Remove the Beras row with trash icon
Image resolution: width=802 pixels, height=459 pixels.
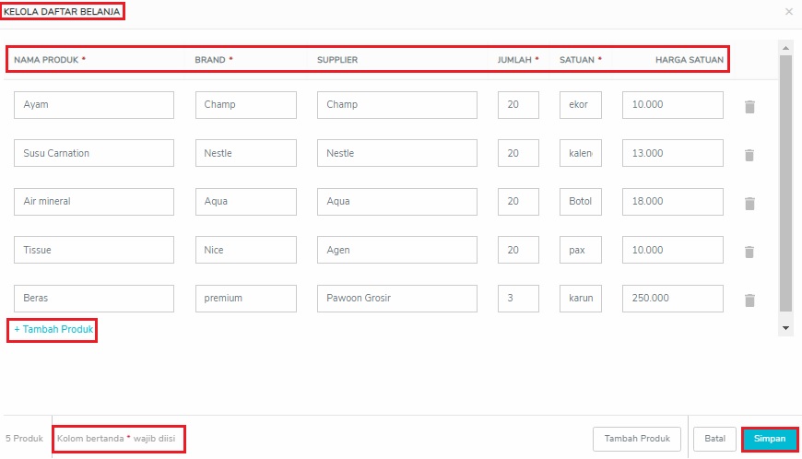[x=749, y=300]
